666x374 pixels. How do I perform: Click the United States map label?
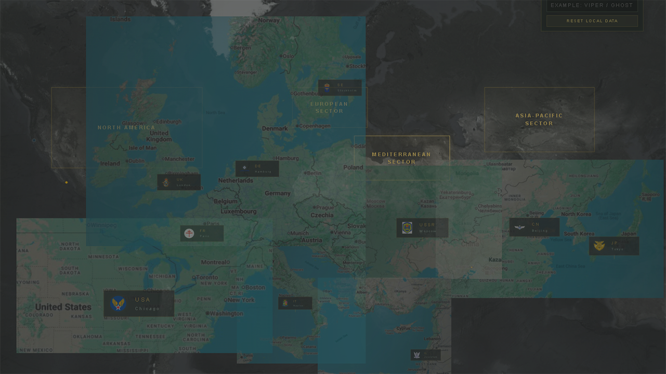[x=63, y=307]
